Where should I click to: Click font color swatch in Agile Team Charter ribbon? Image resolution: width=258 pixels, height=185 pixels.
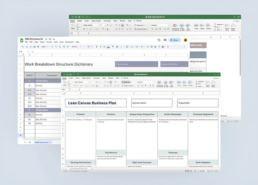click(x=107, y=29)
